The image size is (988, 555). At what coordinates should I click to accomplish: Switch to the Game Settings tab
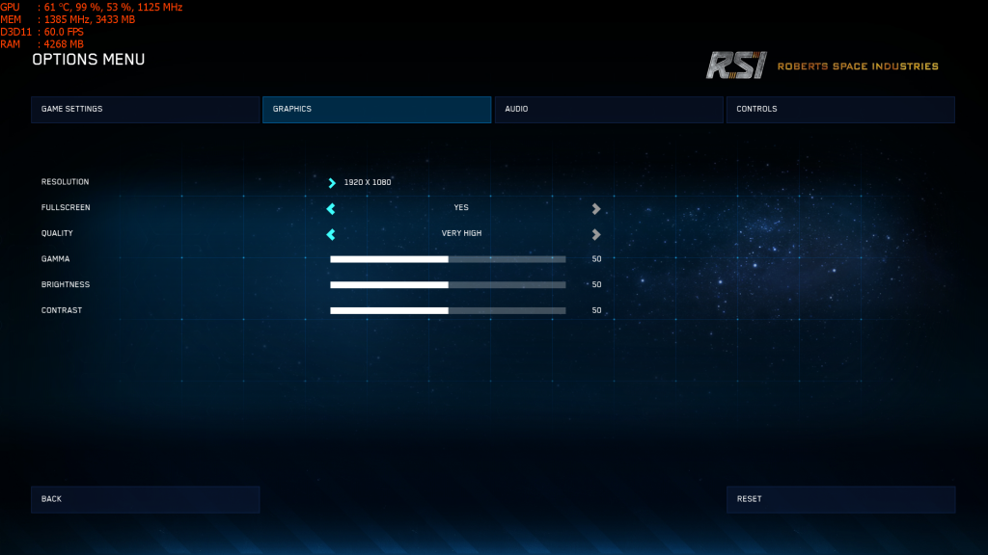[145, 110]
